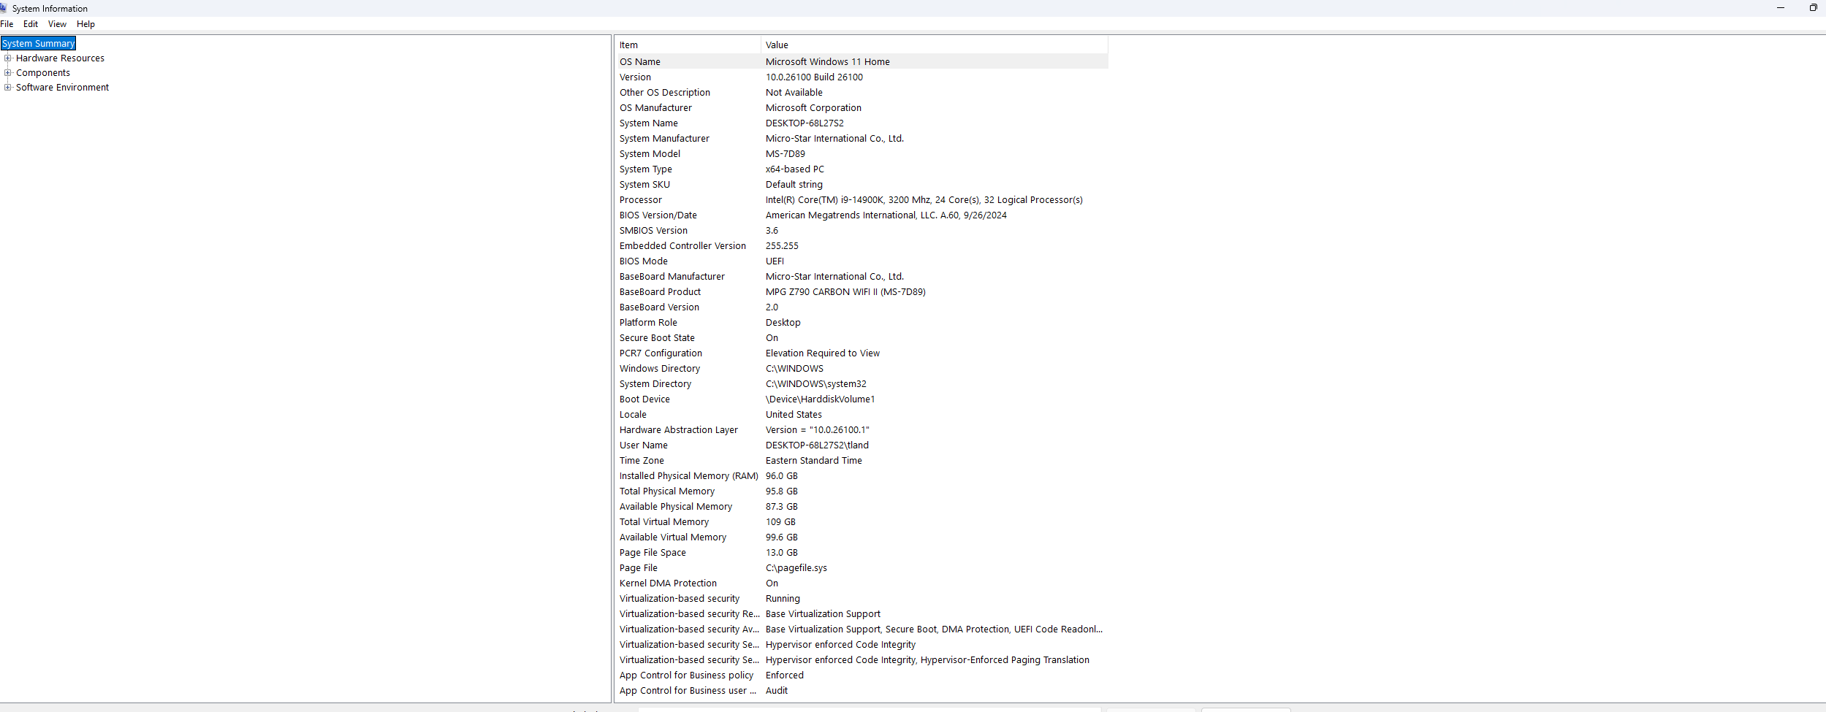The image size is (1826, 712).
Task: Select the BaseBoard Manufacturer row label
Action: click(x=672, y=277)
